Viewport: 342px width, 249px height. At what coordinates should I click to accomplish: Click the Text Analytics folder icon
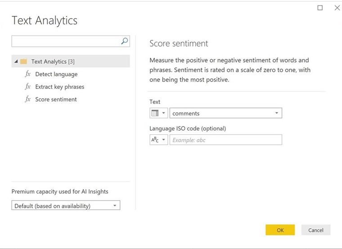tap(24, 61)
